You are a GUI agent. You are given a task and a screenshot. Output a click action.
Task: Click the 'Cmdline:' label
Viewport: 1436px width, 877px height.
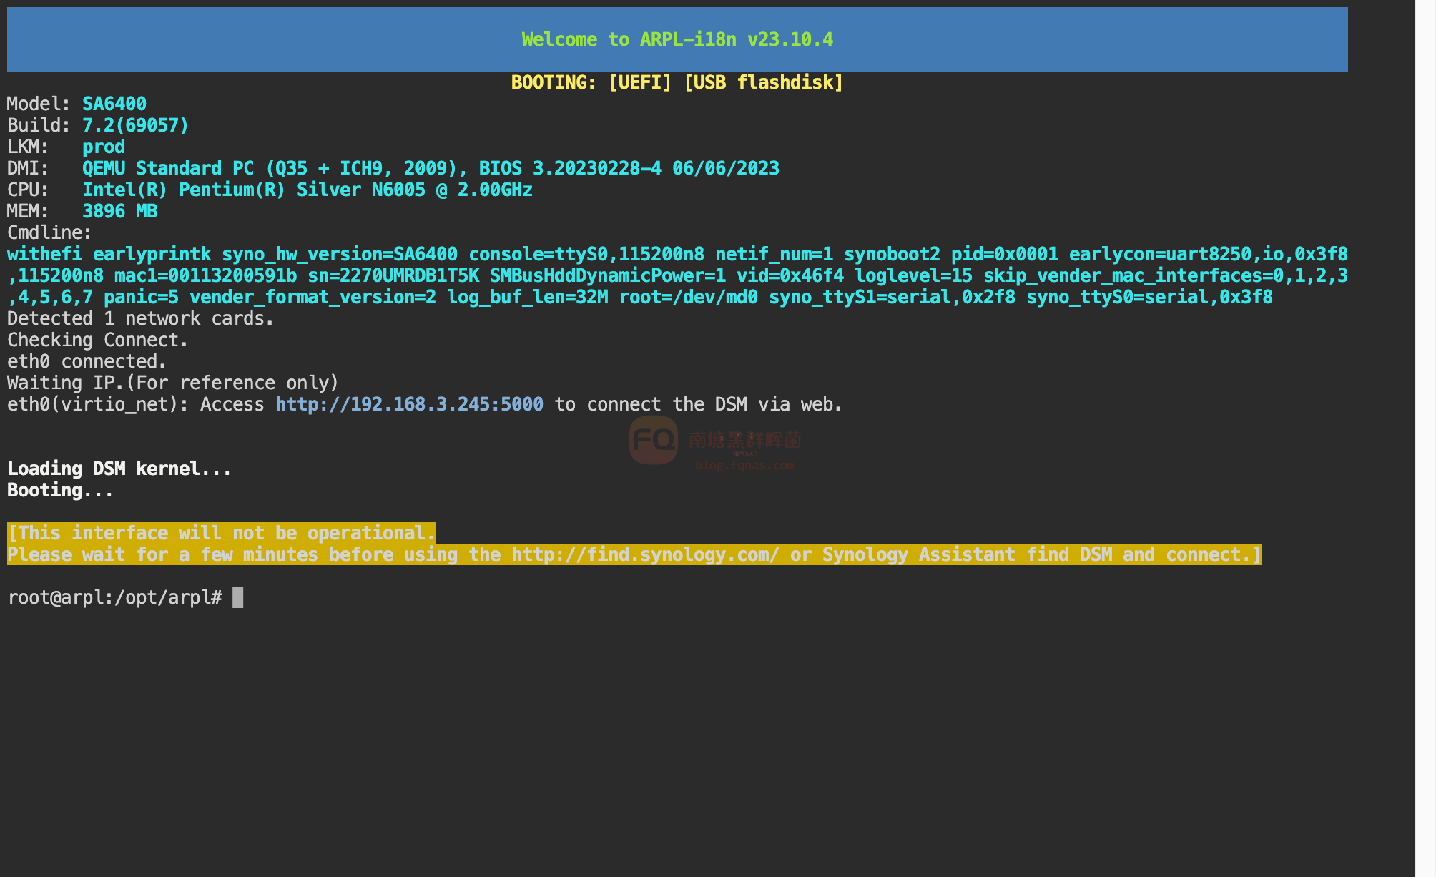[50, 232]
